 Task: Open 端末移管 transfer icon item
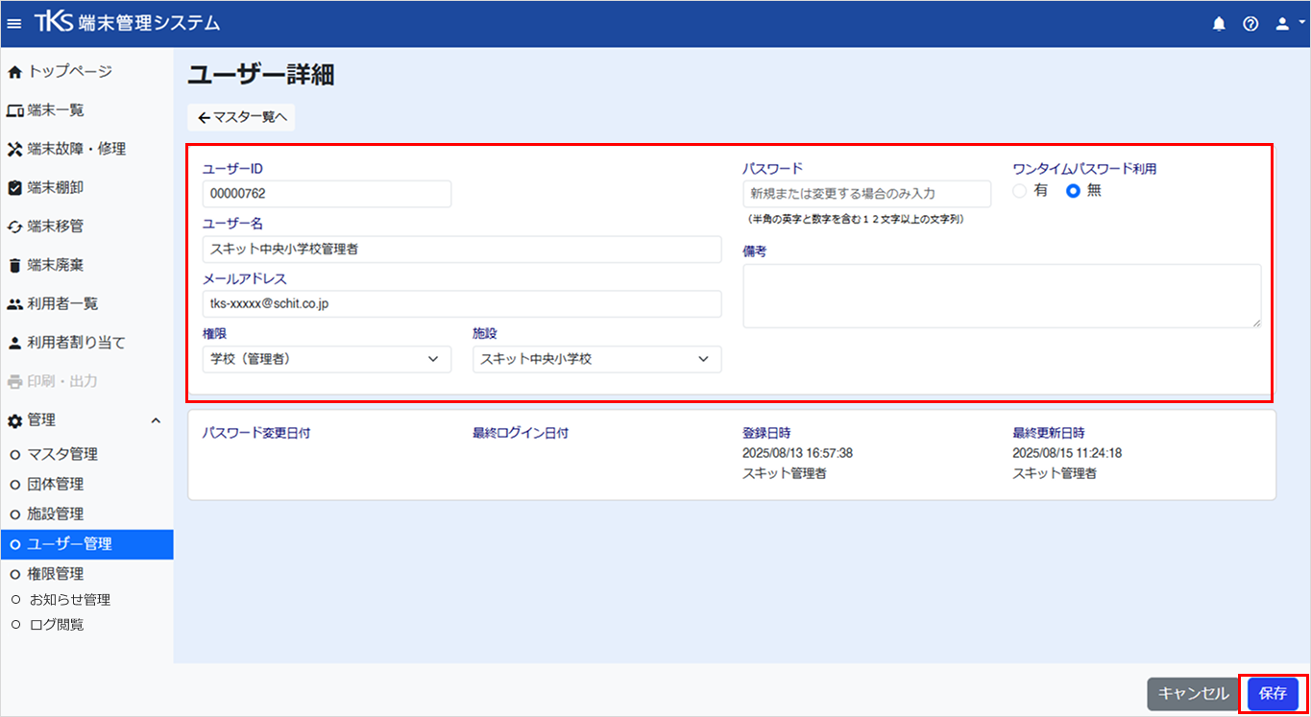(14, 227)
